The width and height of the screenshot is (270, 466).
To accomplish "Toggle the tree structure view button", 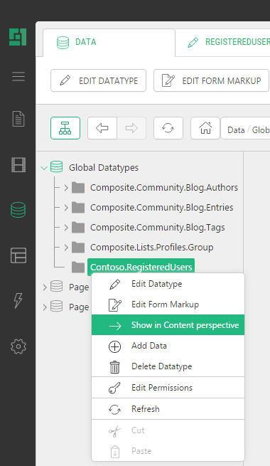I will (65, 128).
